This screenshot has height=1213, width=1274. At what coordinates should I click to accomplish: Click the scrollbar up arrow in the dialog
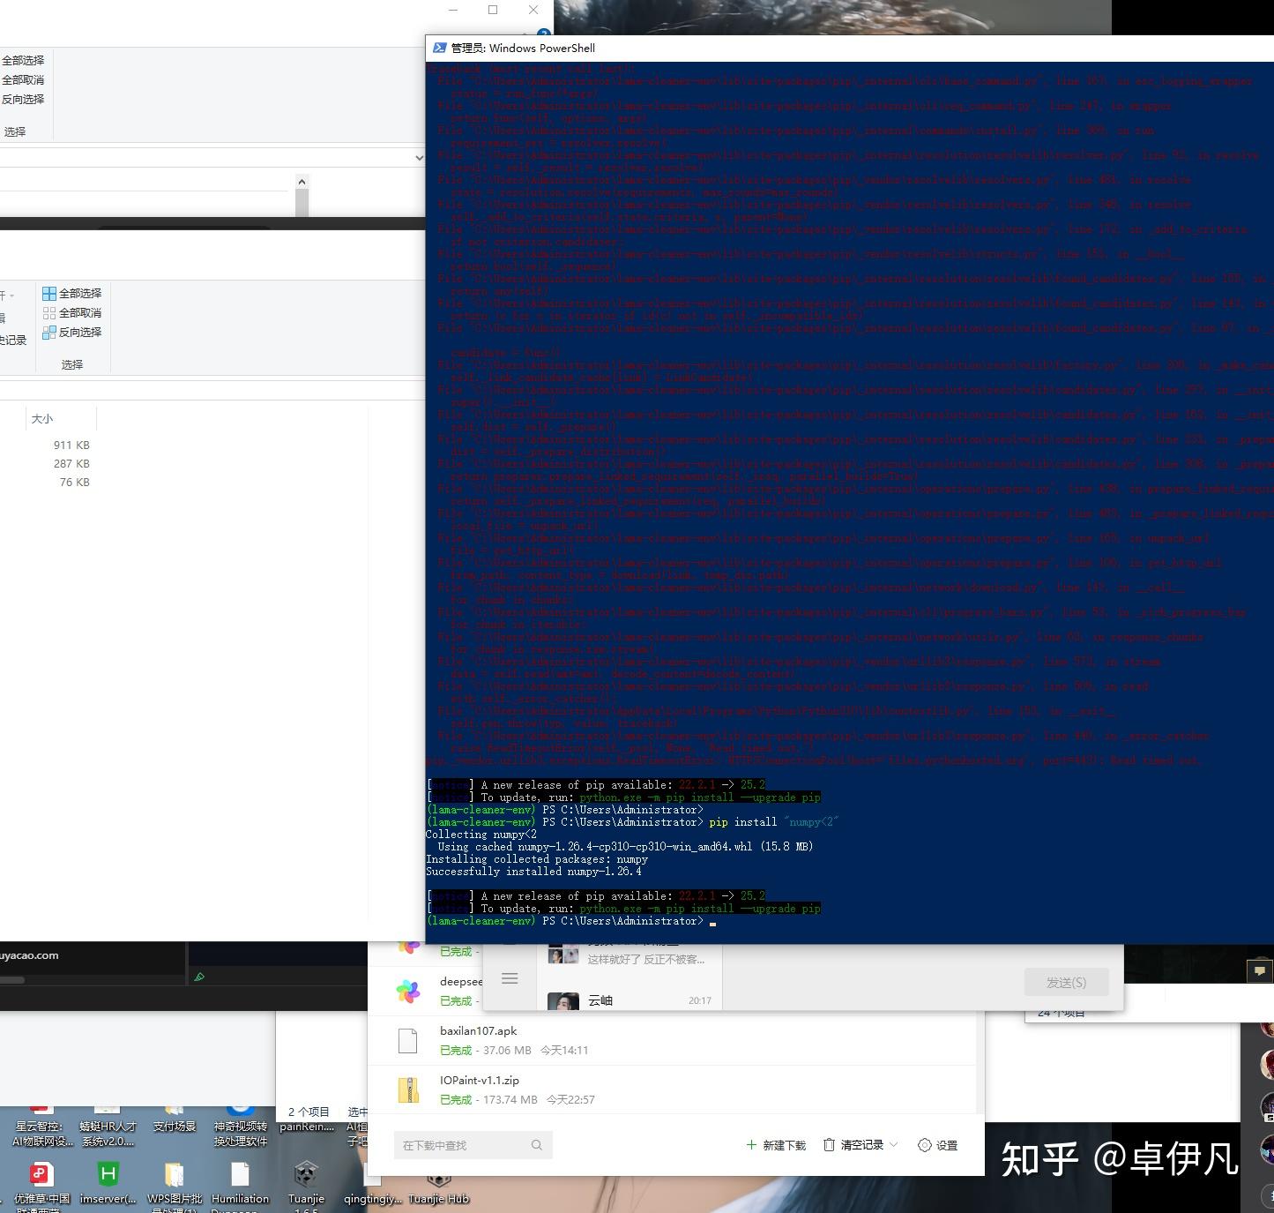tap(302, 181)
